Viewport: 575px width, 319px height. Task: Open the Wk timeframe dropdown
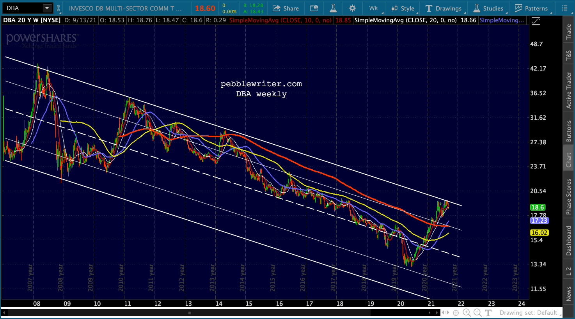pos(374,8)
